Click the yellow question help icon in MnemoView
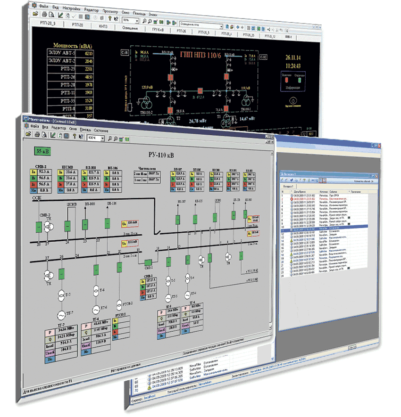The height and width of the screenshot is (417, 401). click(75, 136)
